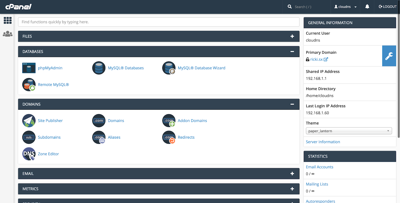400x203 pixels.
Task: Click the MySQL Databases icon
Action: click(x=99, y=68)
